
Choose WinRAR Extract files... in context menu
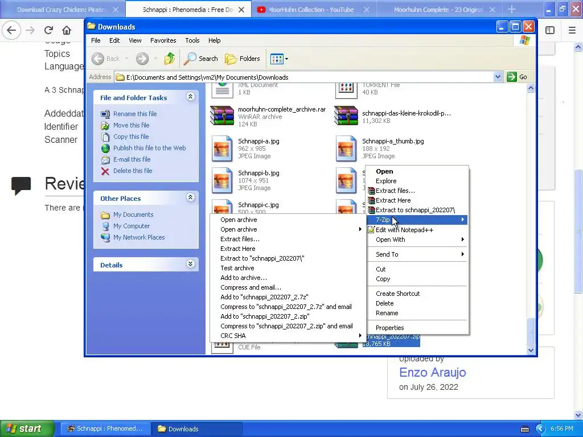click(x=417, y=191)
